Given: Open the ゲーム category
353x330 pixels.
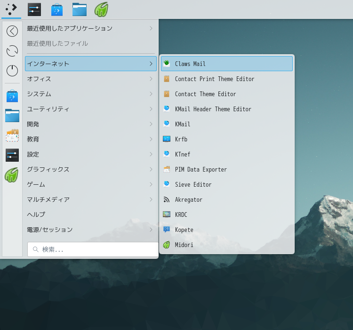Looking at the screenshot, I should pyautogui.click(x=91, y=184).
